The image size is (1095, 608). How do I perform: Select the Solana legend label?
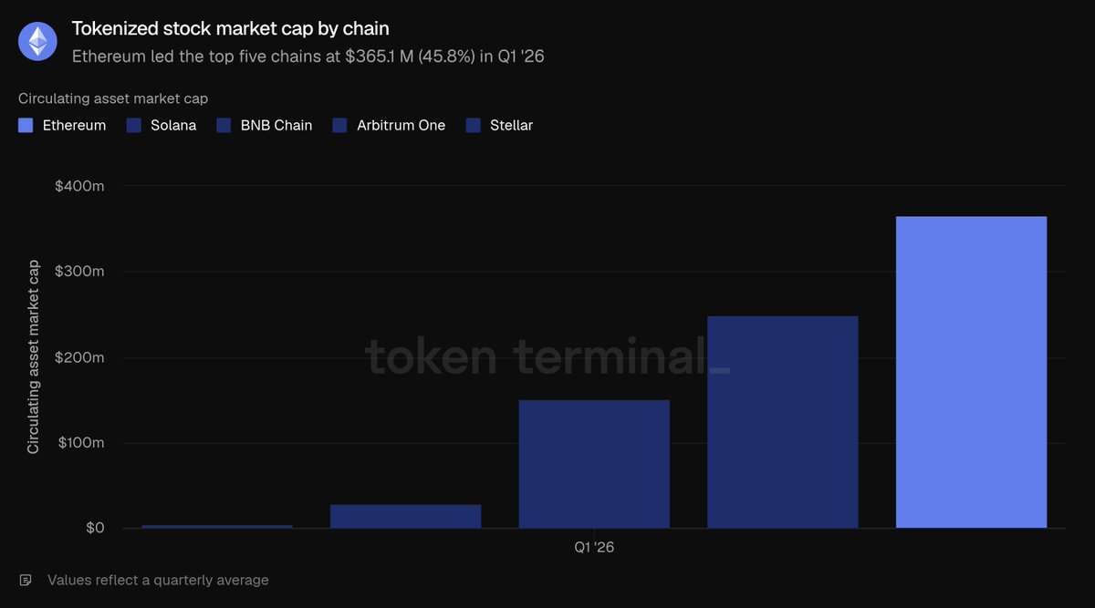tap(173, 126)
